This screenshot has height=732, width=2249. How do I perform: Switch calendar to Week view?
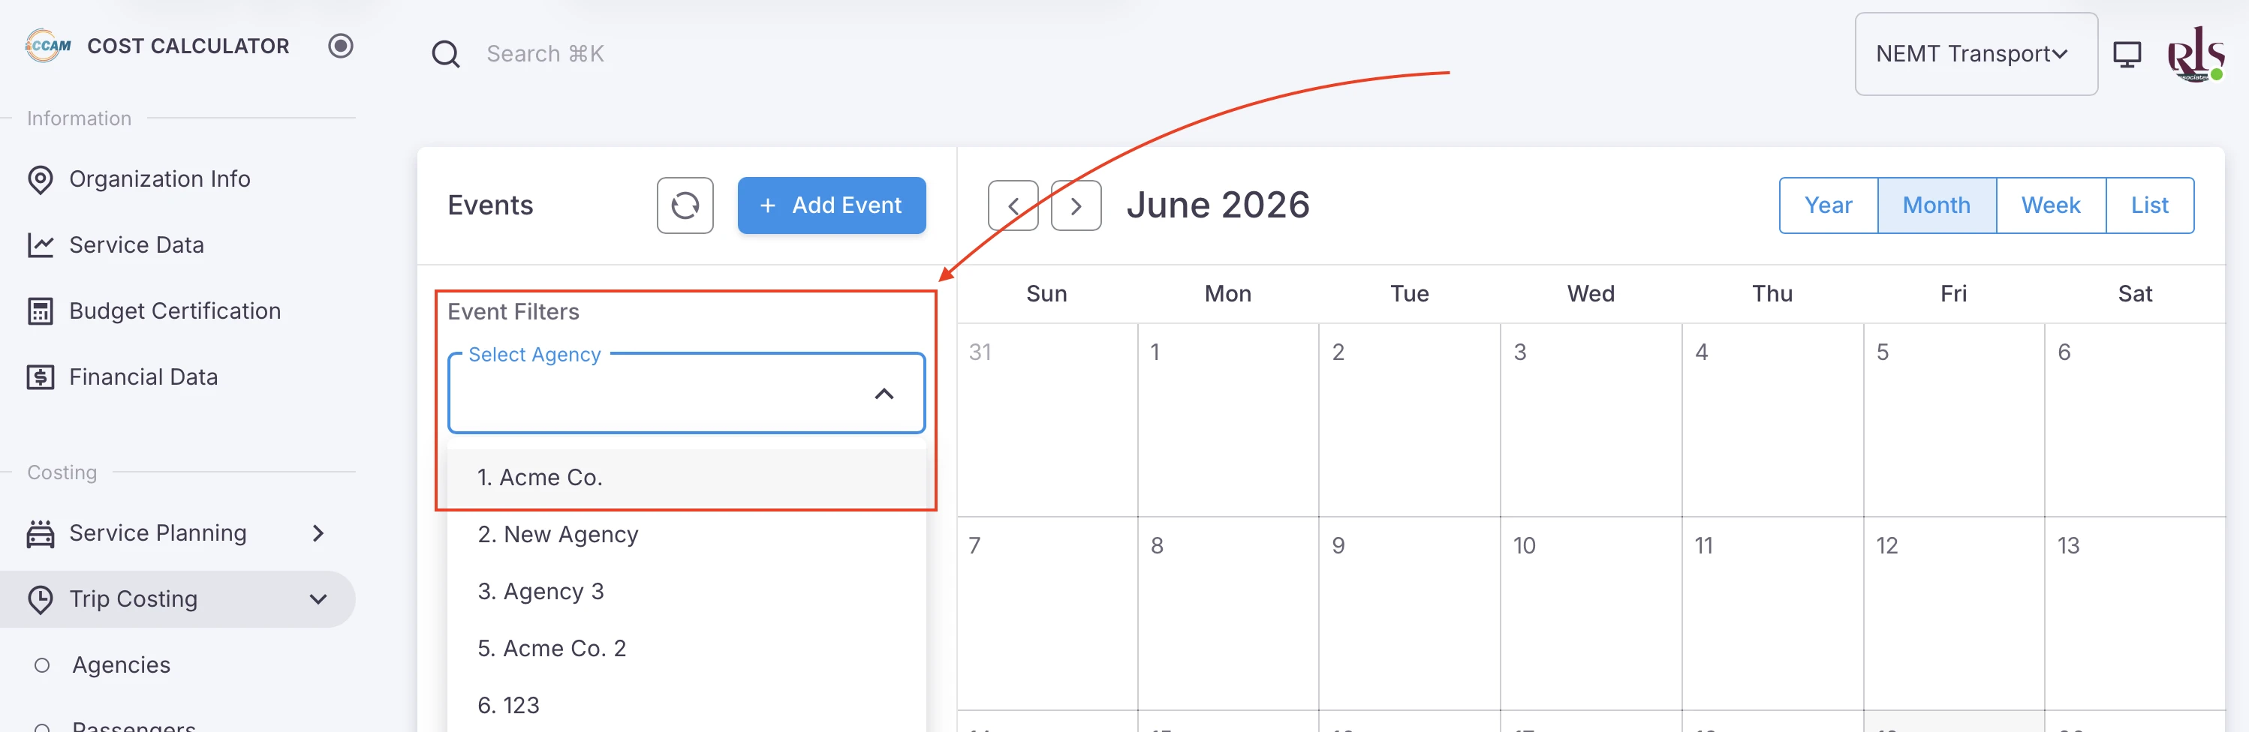click(2050, 206)
